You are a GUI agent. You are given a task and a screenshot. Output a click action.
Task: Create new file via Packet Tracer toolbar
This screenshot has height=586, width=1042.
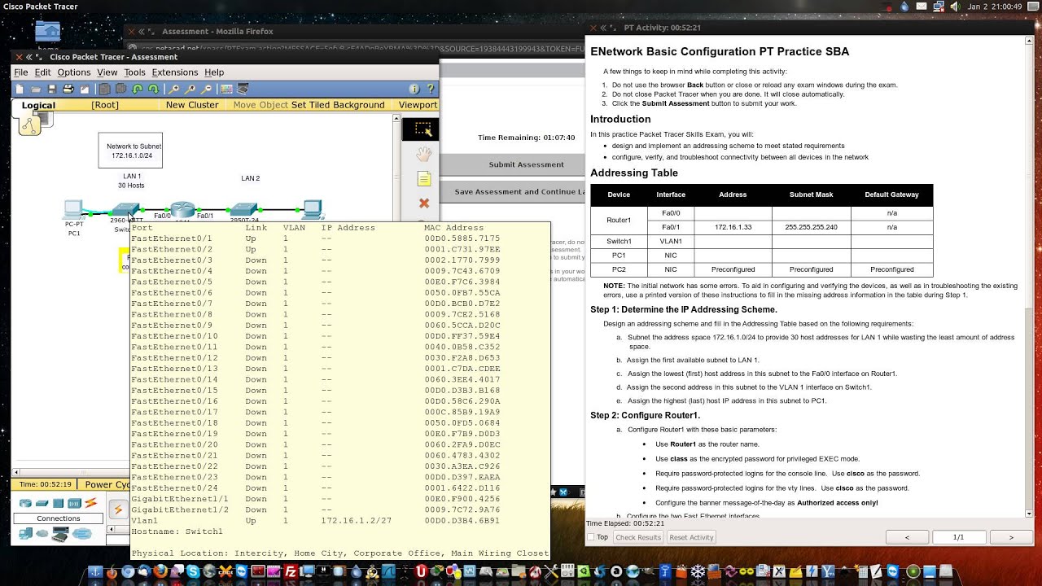click(20, 89)
